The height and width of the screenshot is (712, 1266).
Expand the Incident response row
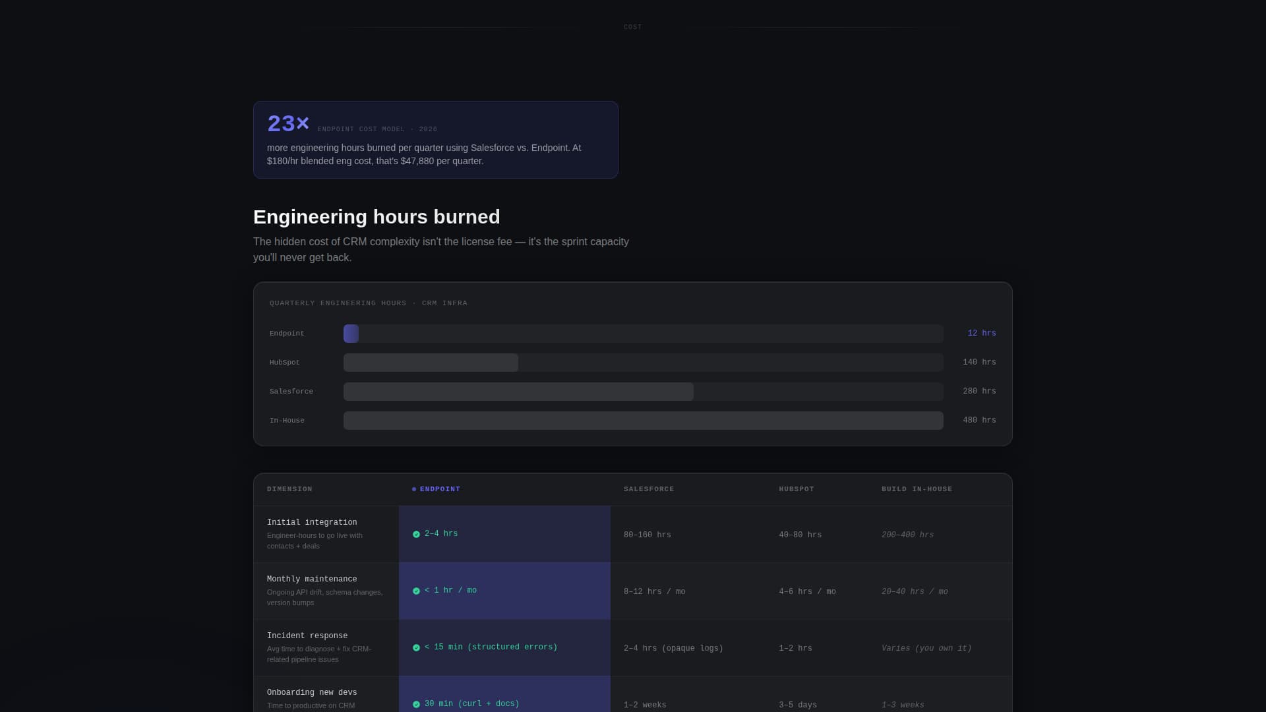307,636
